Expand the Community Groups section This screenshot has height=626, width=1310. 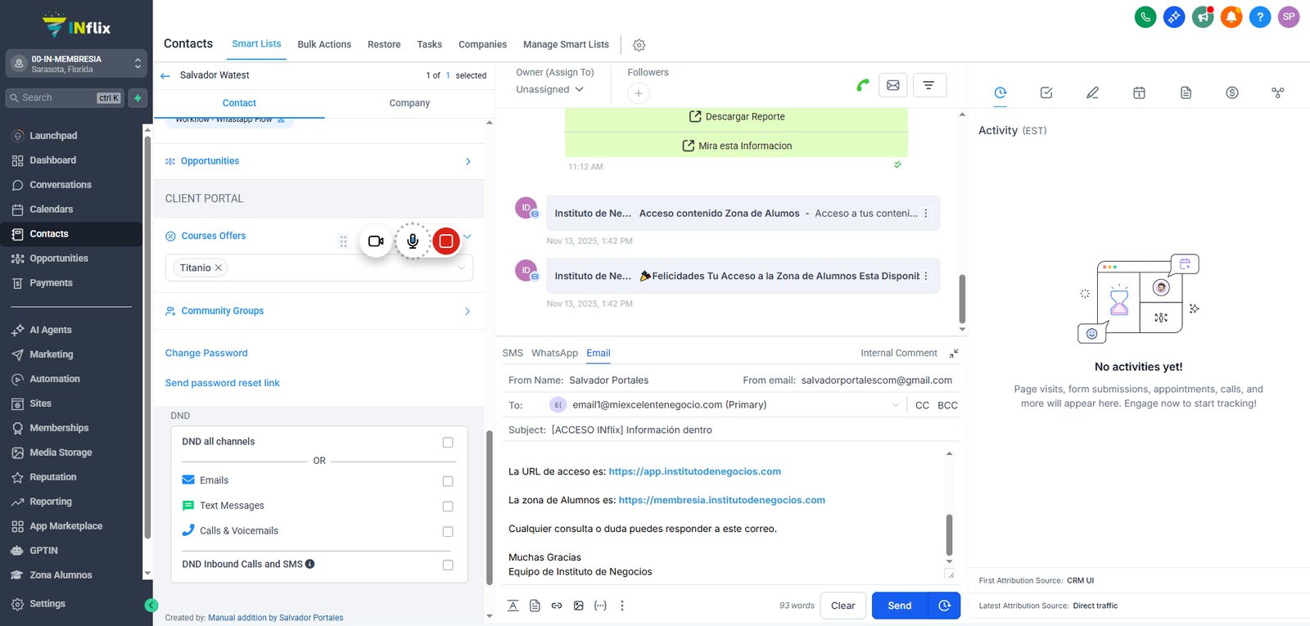(318, 311)
